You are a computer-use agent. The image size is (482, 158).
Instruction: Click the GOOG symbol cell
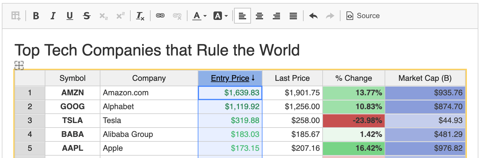coord(73,107)
